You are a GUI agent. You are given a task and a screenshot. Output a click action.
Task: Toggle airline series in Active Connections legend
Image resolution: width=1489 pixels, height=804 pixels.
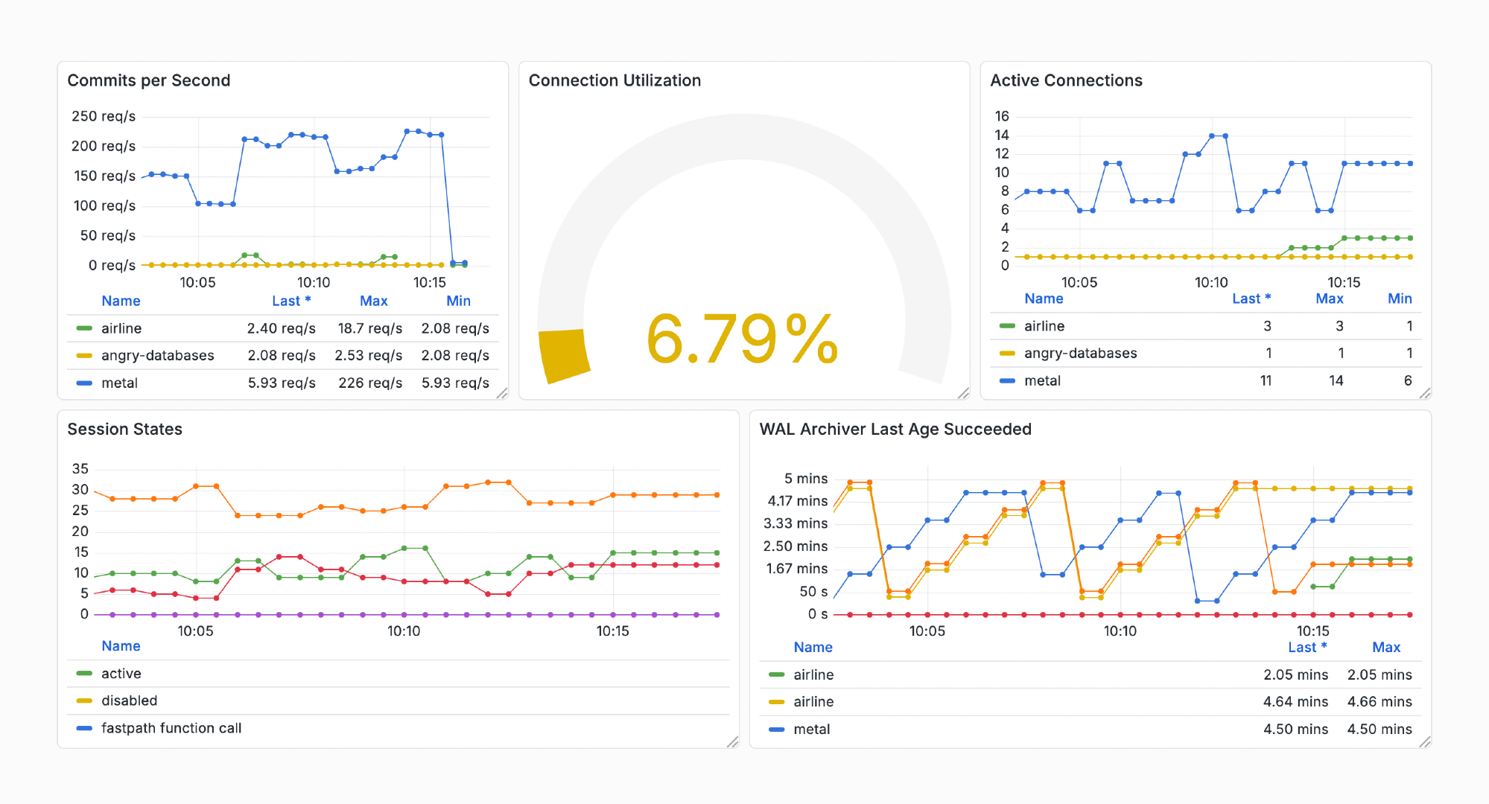(1044, 326)
